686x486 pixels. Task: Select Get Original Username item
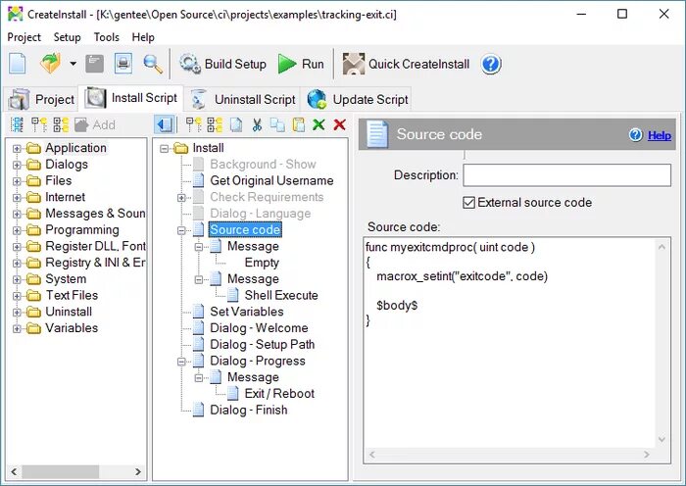coord(271,180)
